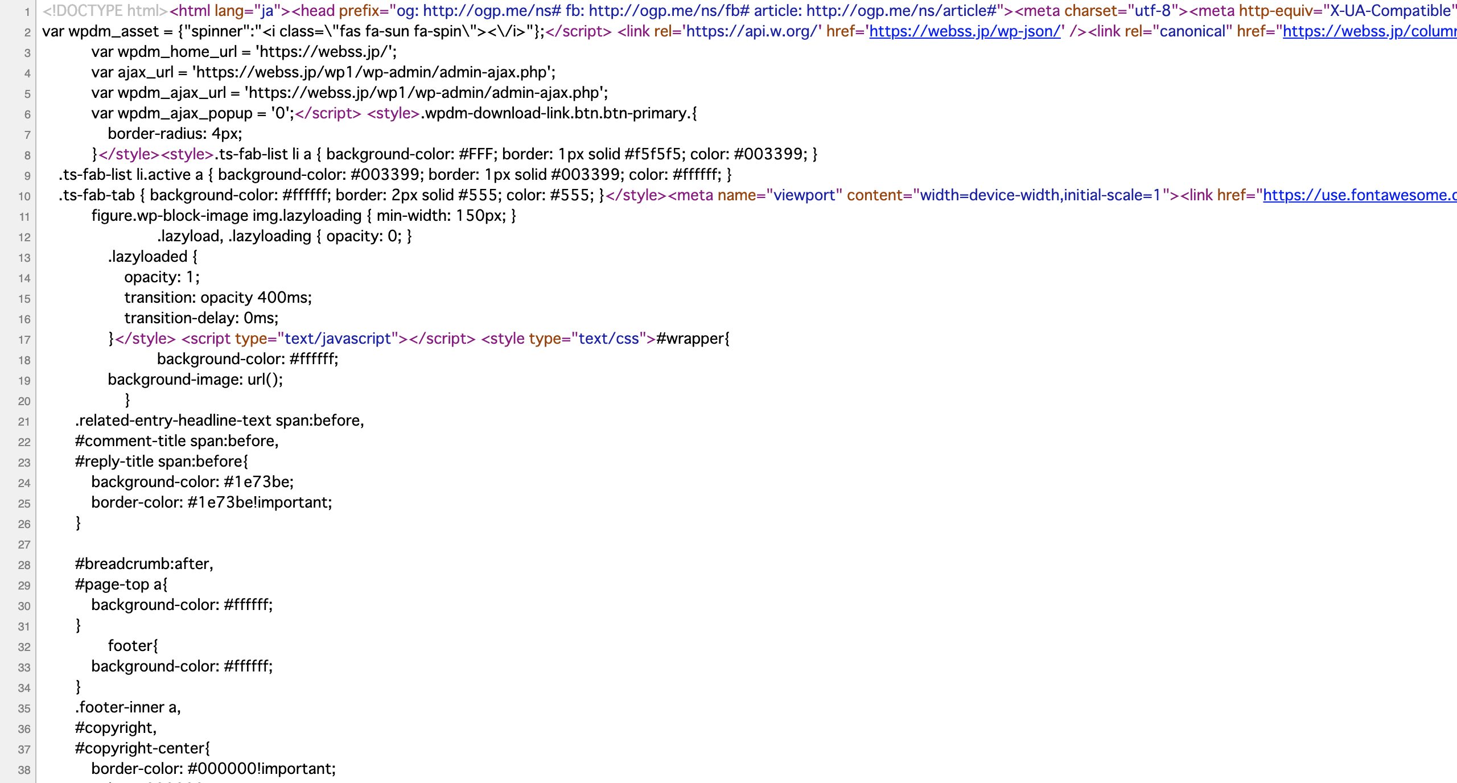Click the '#copyright,' text
This screenshot has height=783, width=1457.
click(116, 728)
